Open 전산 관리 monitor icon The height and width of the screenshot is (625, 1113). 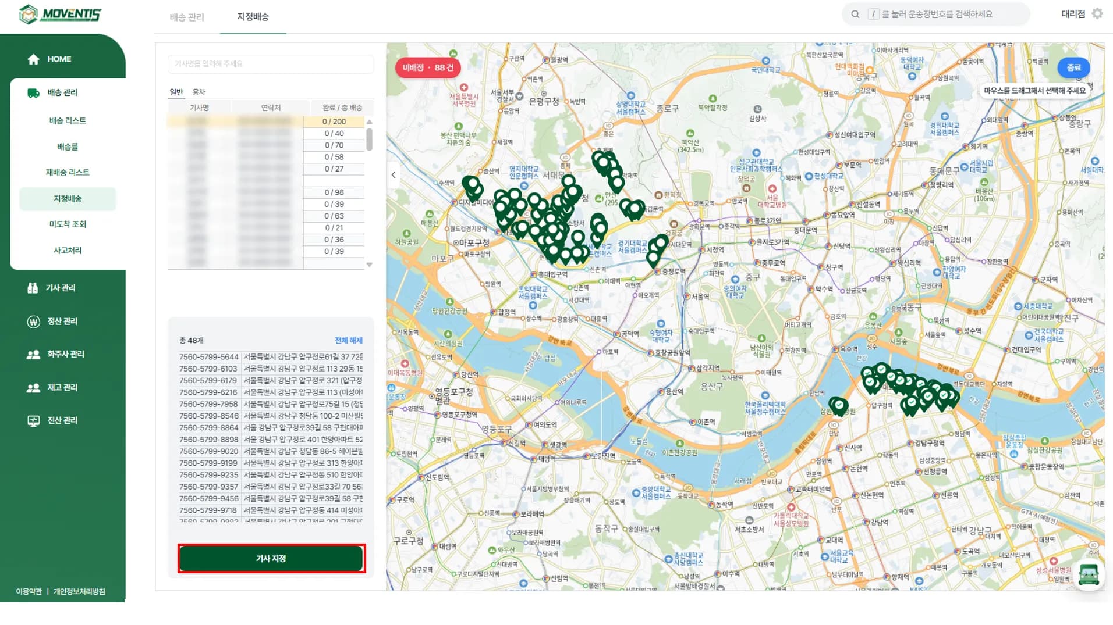[34, 421]
